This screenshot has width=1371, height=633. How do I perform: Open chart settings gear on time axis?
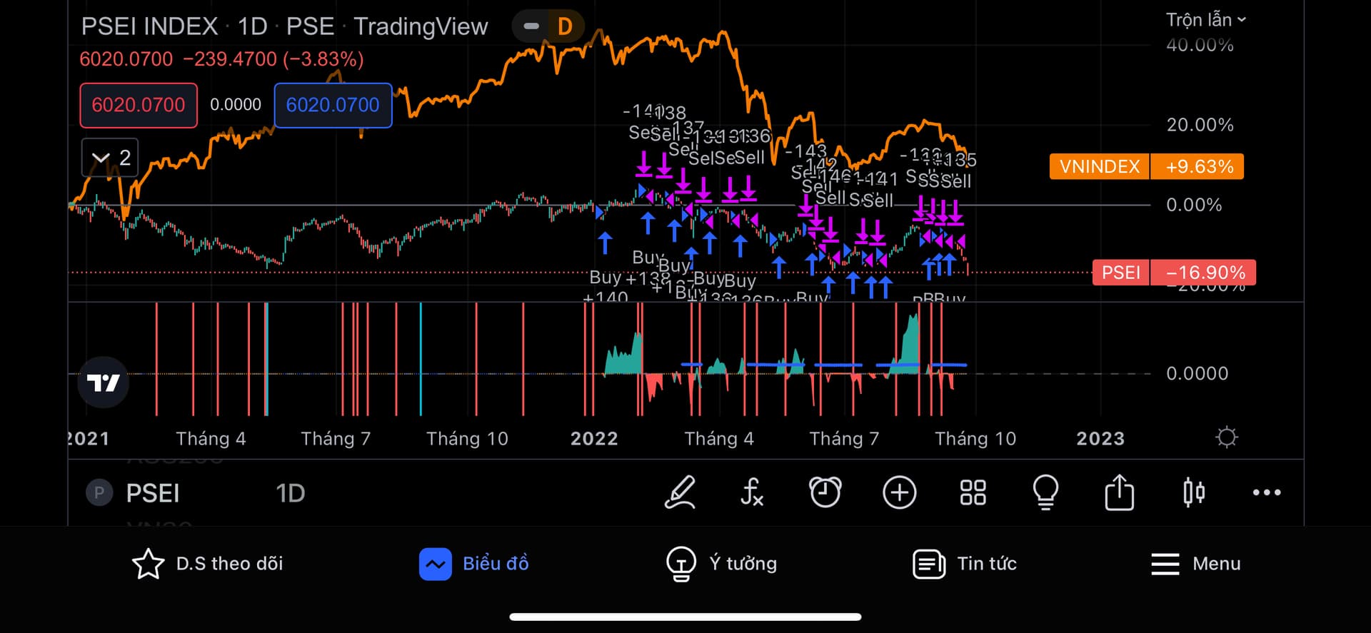(1226, 437)
